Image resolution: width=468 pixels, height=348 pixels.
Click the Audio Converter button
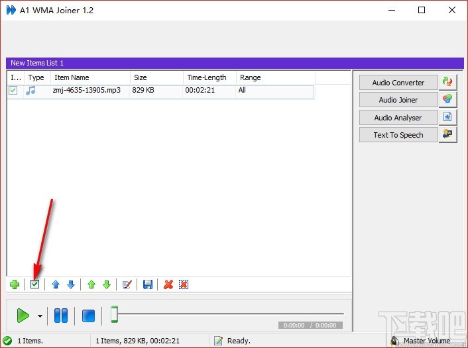(x=398, y=83)
